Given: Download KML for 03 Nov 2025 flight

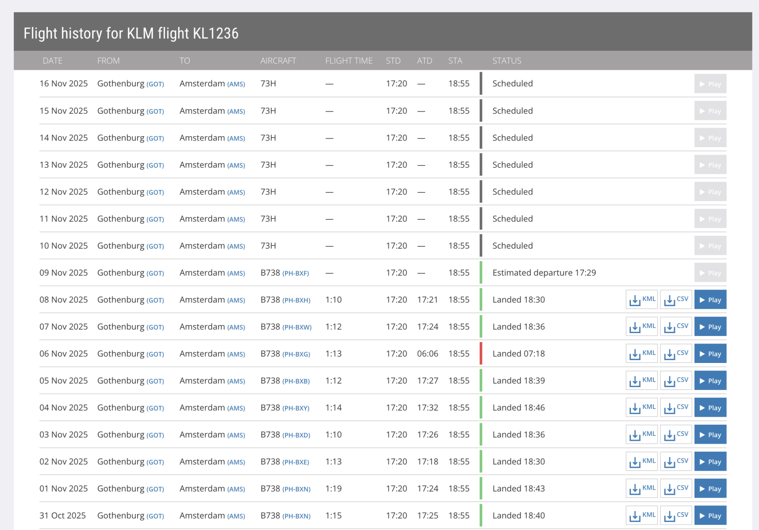Looking at the screenshot, I should 642,435.
